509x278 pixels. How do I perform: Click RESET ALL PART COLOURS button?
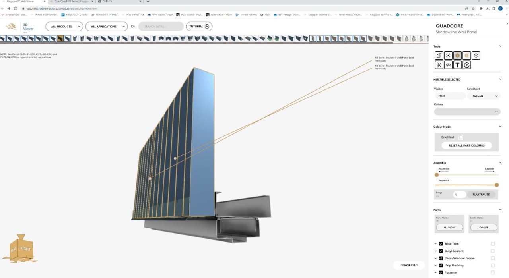click(x=466, y=145)
